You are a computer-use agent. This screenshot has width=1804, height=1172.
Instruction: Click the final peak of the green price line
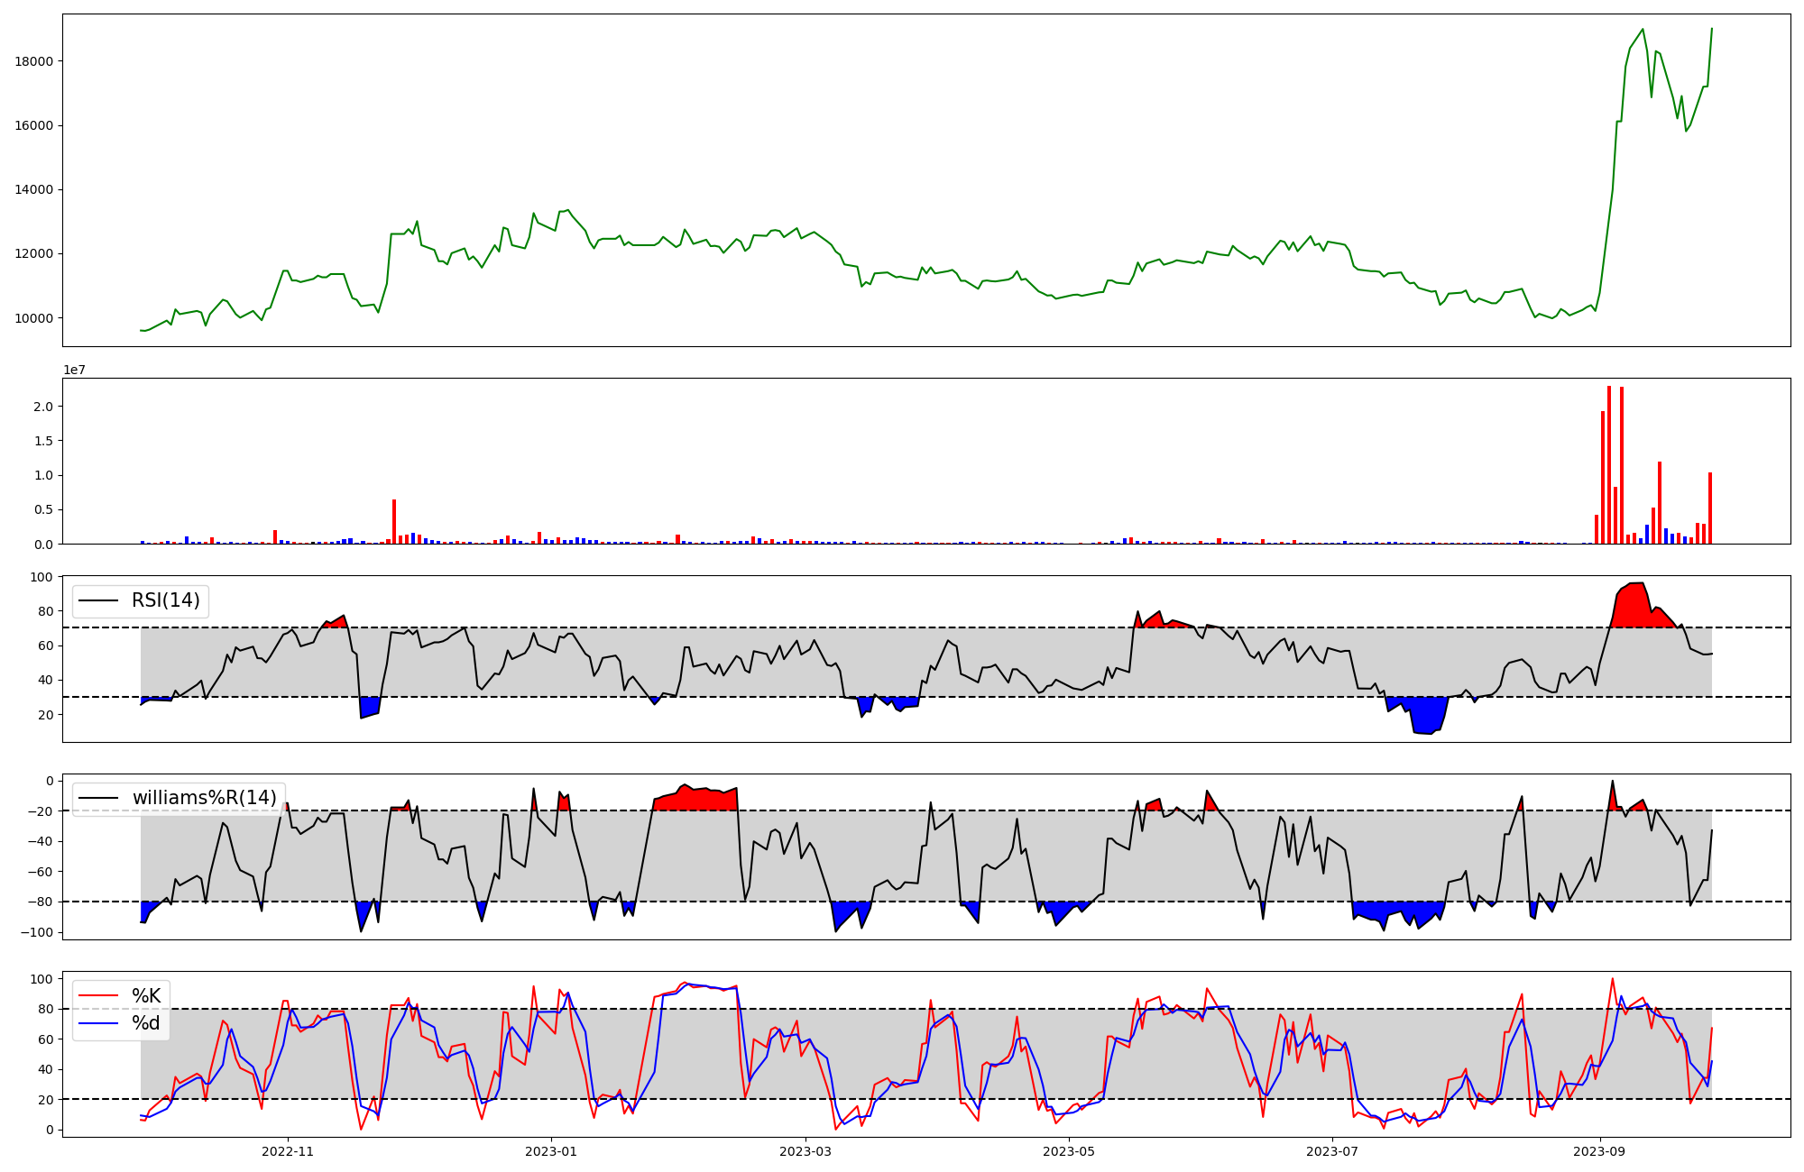pos(1712,29)
